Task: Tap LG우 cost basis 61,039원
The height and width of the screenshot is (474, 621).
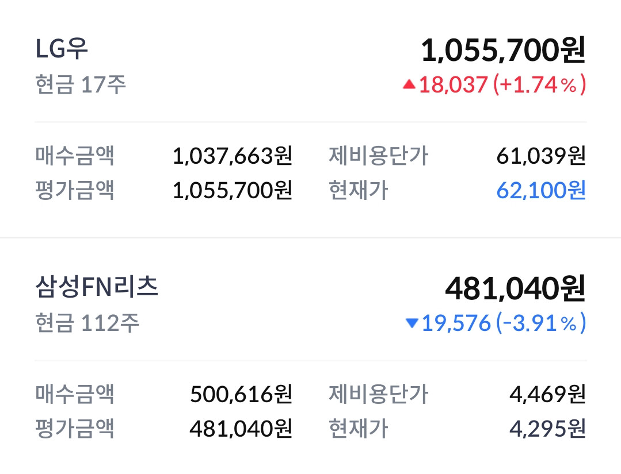Action: (541, 156)
